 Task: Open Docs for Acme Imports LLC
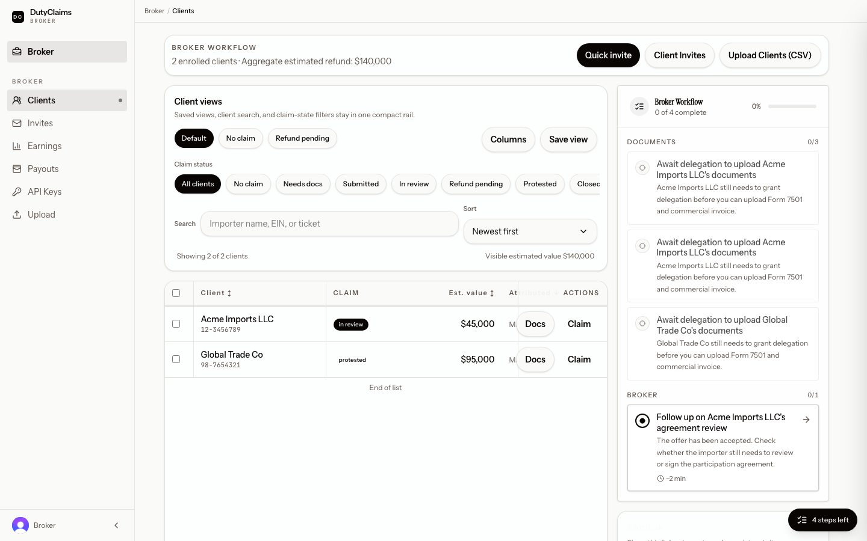(535, 324)
